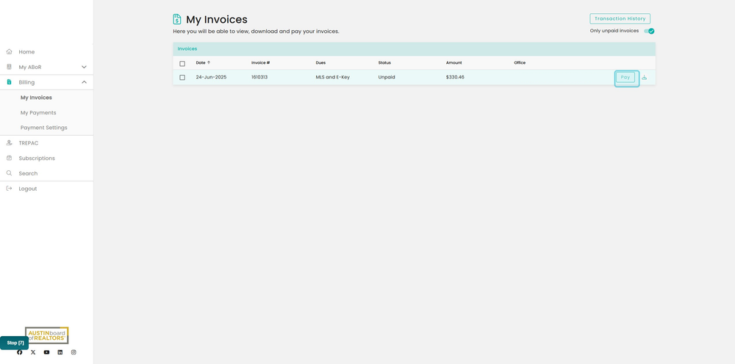Click the Search menu label
This screenshot has height=364, width=735.
[28, 174]
